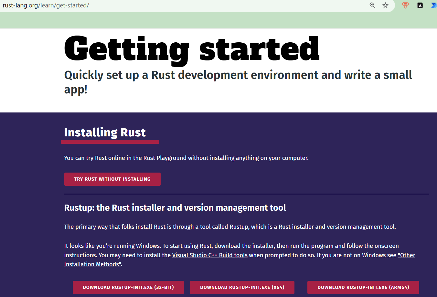Click the red underline beneath Installing Rust
Image resolution: width=437 pixels, height=297 pixels.
[x=110, y=142]
